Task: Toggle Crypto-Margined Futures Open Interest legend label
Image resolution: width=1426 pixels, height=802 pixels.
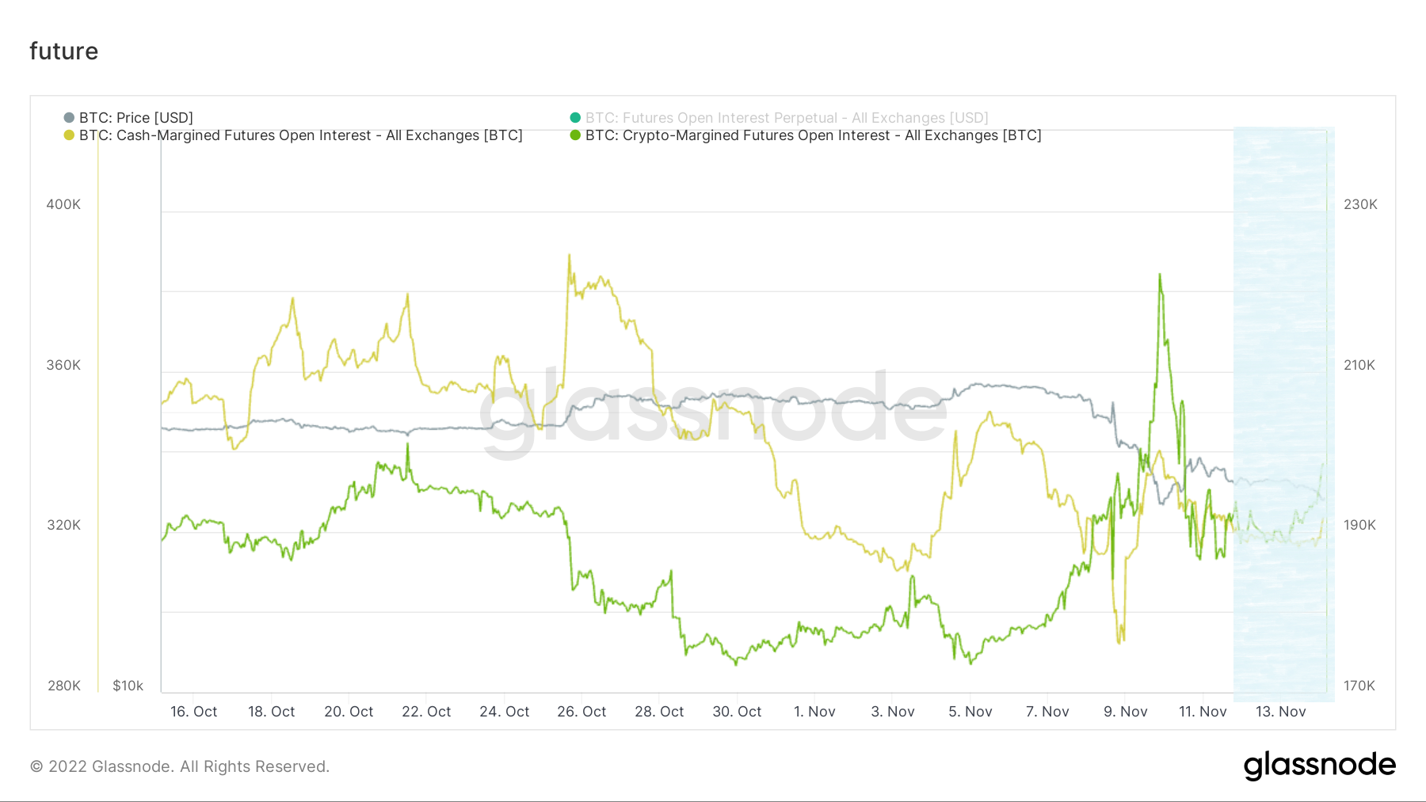Action: coord(813,135)
